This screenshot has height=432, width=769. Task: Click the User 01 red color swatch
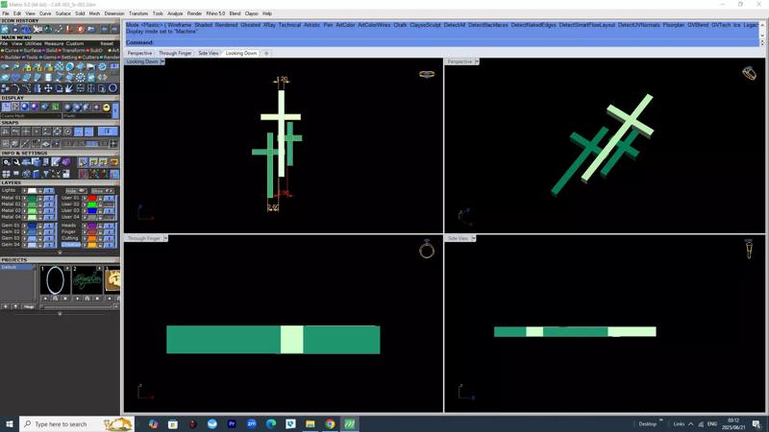[92, 198]
